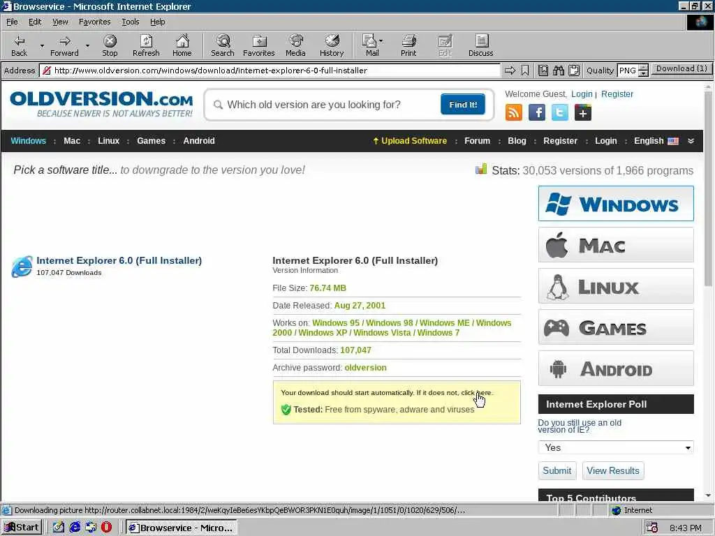Select the Windows nav bar tab
This screenshot has height=536, width=715.
tap(28, 141)
